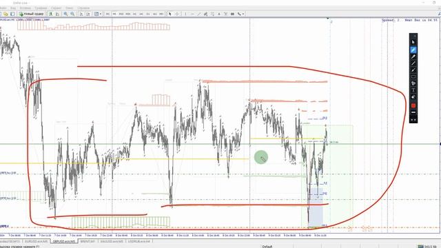Switch to the XAUUSD M5 chart tab

112,241
